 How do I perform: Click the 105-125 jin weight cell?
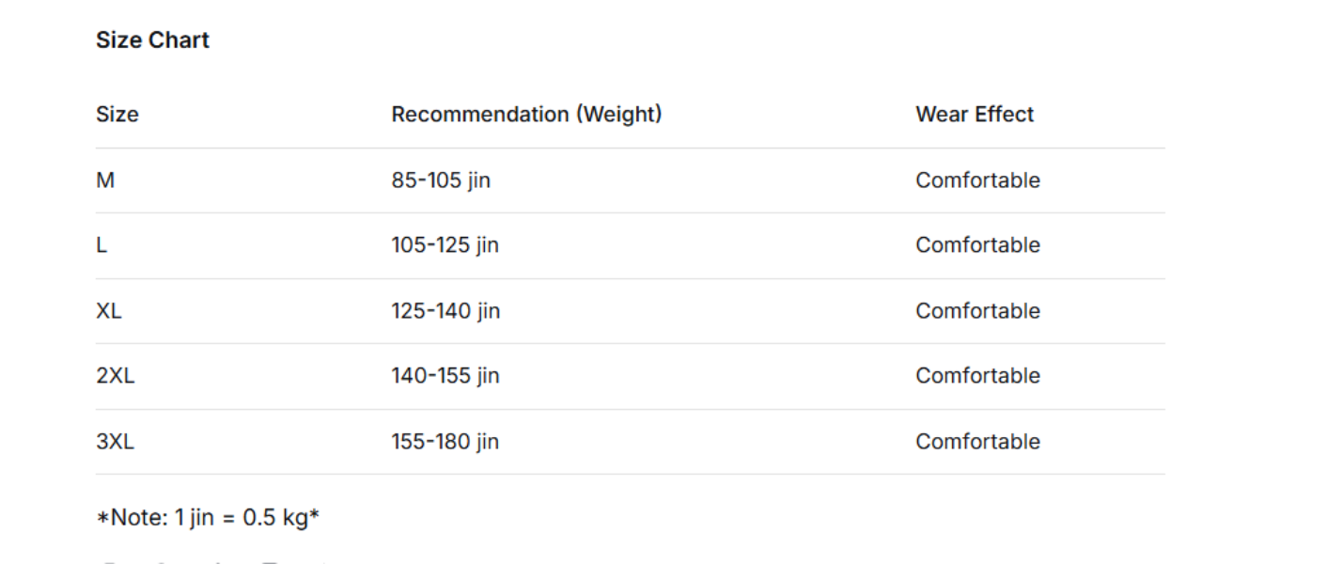pos(445,245)
